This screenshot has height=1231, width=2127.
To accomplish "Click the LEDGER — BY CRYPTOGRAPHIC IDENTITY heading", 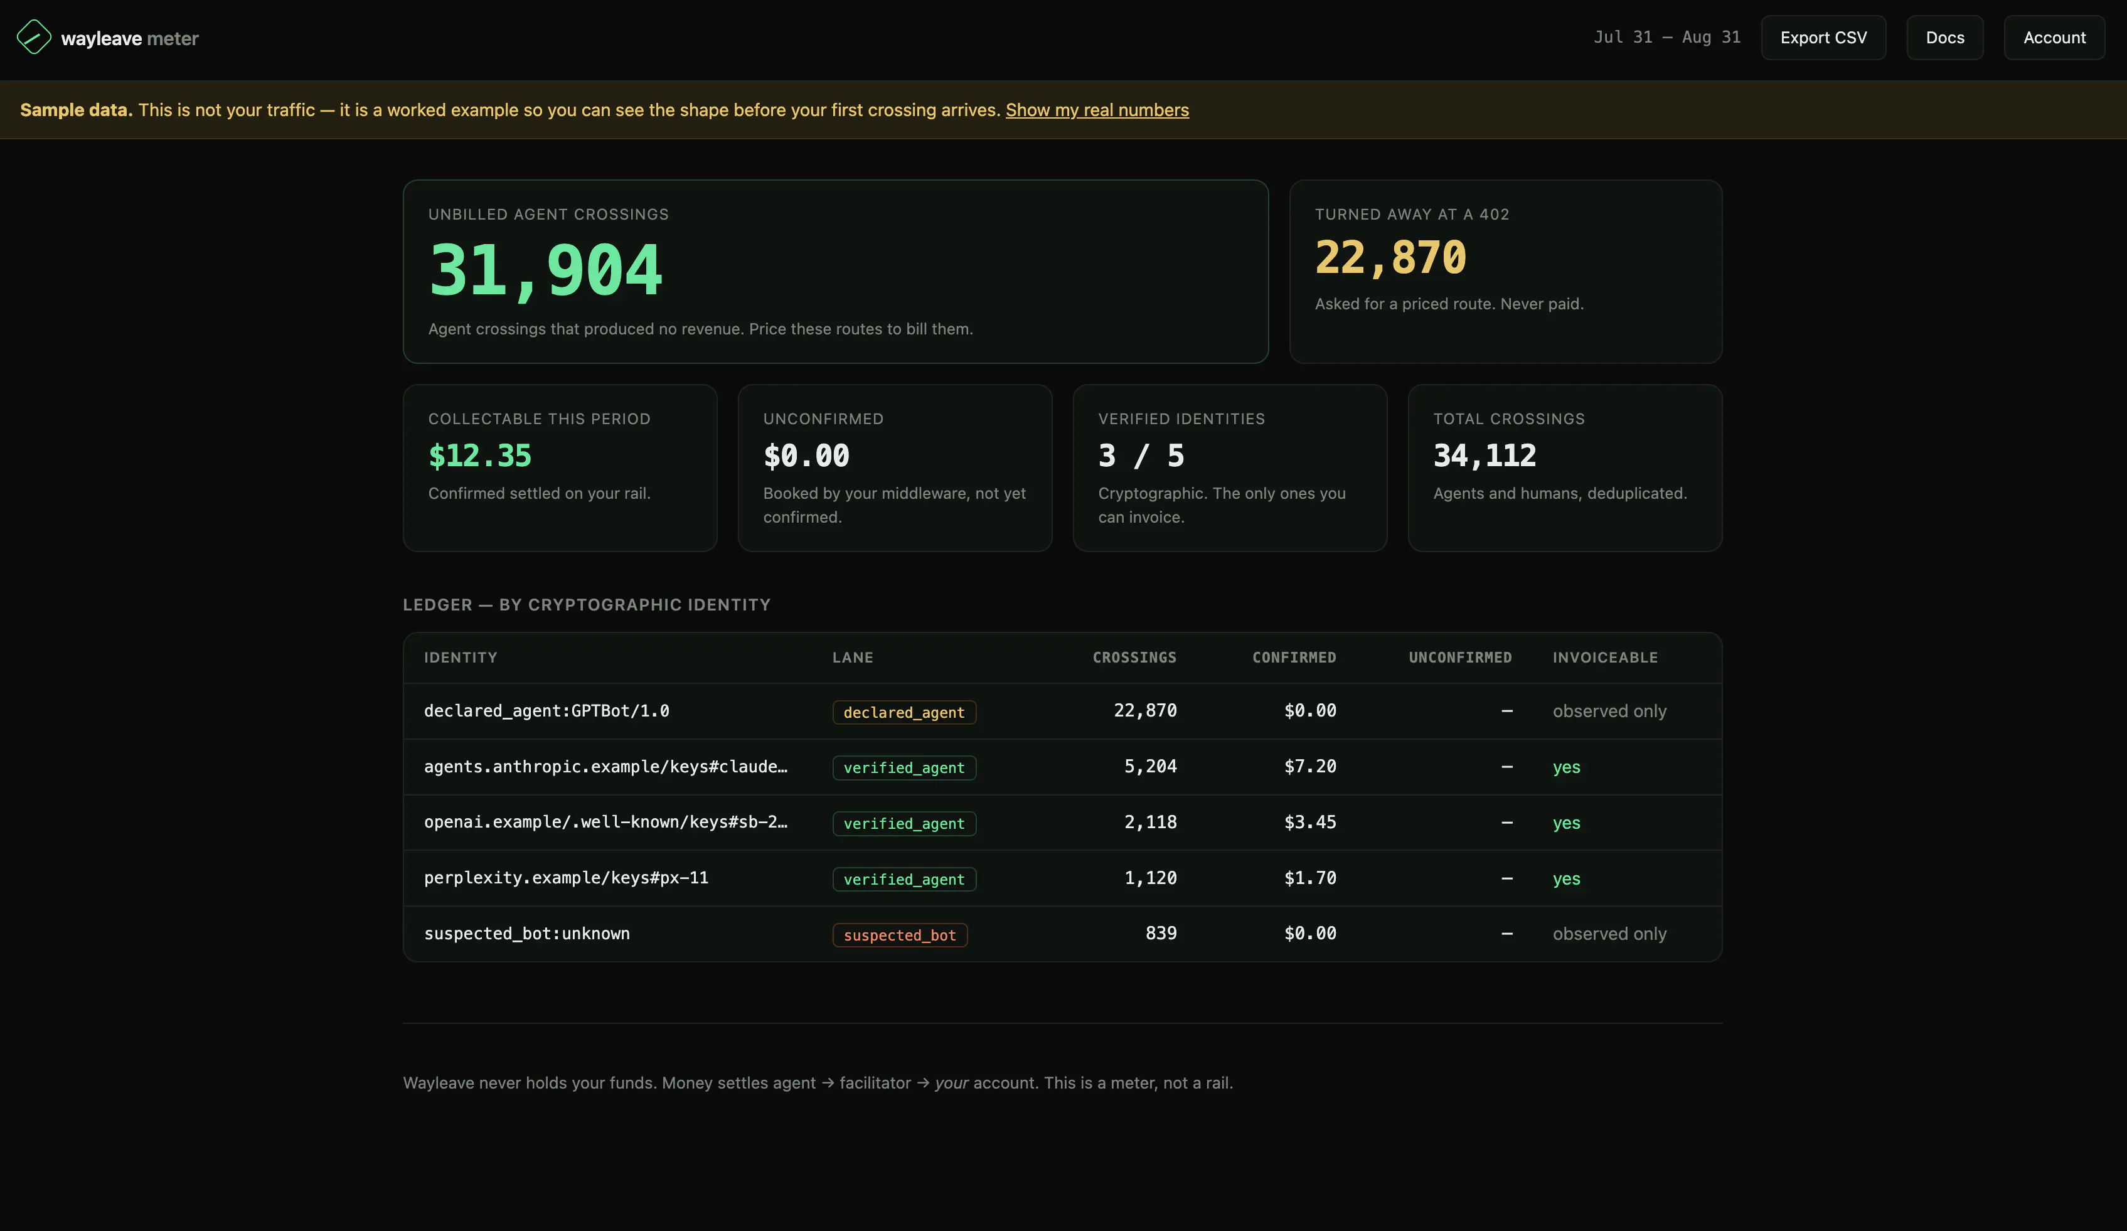I will [x=587, y=605].
